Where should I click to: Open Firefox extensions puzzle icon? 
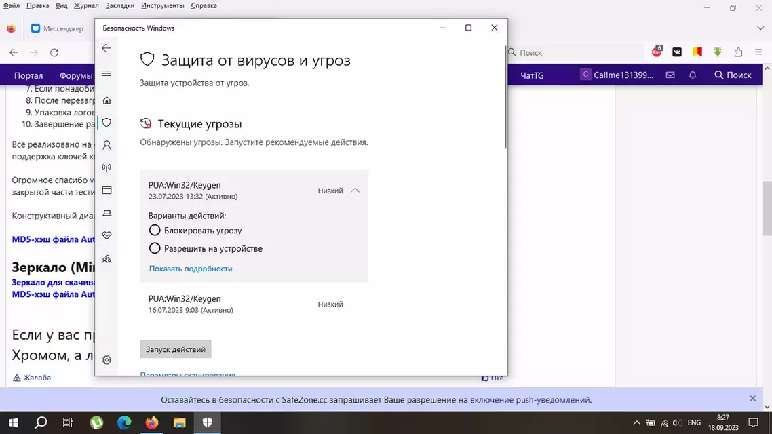738,52
